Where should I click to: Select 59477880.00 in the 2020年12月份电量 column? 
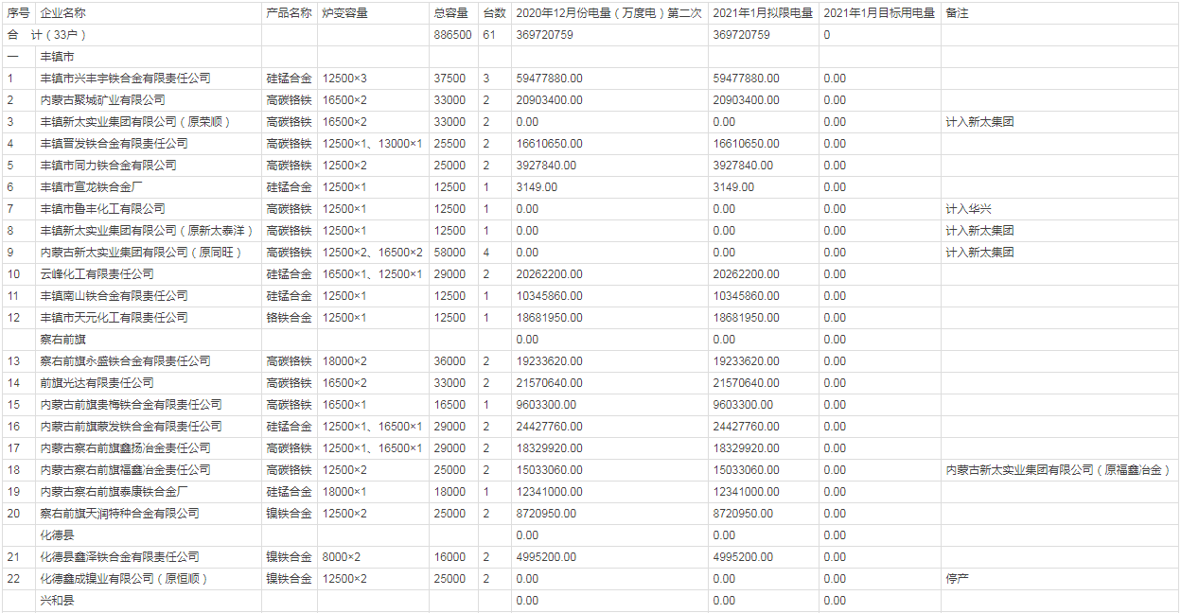pyautogui.click(x=549, y=79)
